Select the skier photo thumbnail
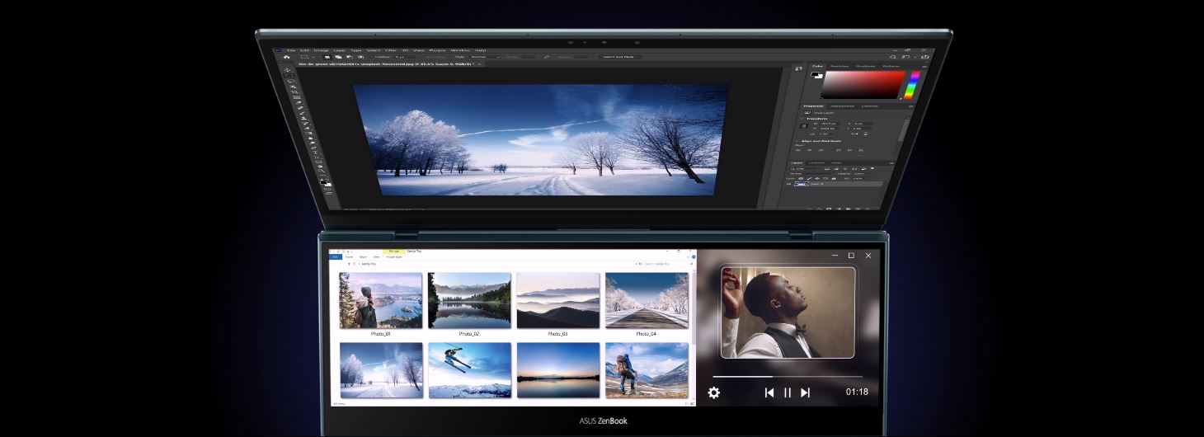Screen dimensions: 1204x437 [469, 370]
